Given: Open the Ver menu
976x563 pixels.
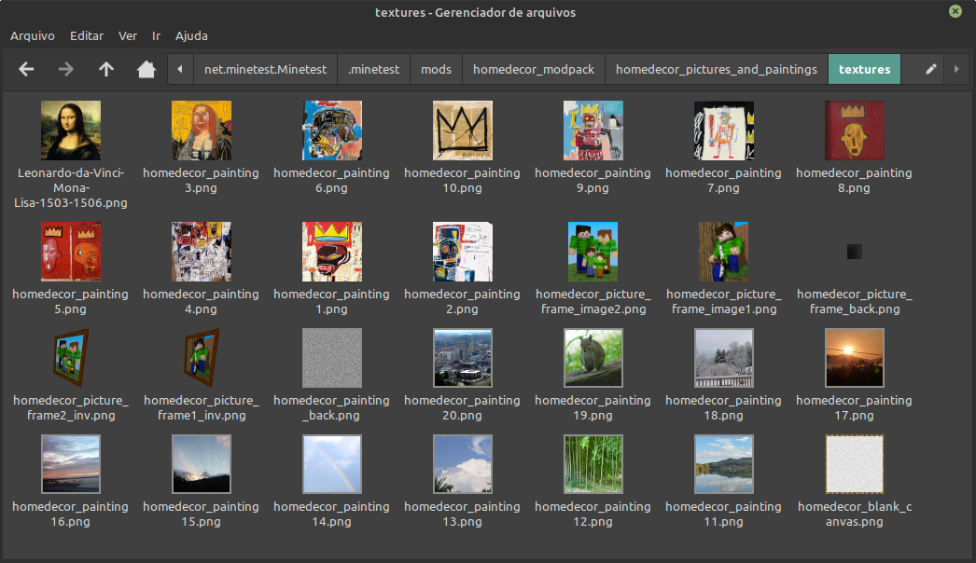Looking at the screenshot, I should pyautogui.click(x=128, y=36).
